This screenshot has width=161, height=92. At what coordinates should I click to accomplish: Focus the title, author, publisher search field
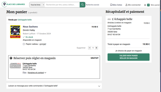click(62, 5)
